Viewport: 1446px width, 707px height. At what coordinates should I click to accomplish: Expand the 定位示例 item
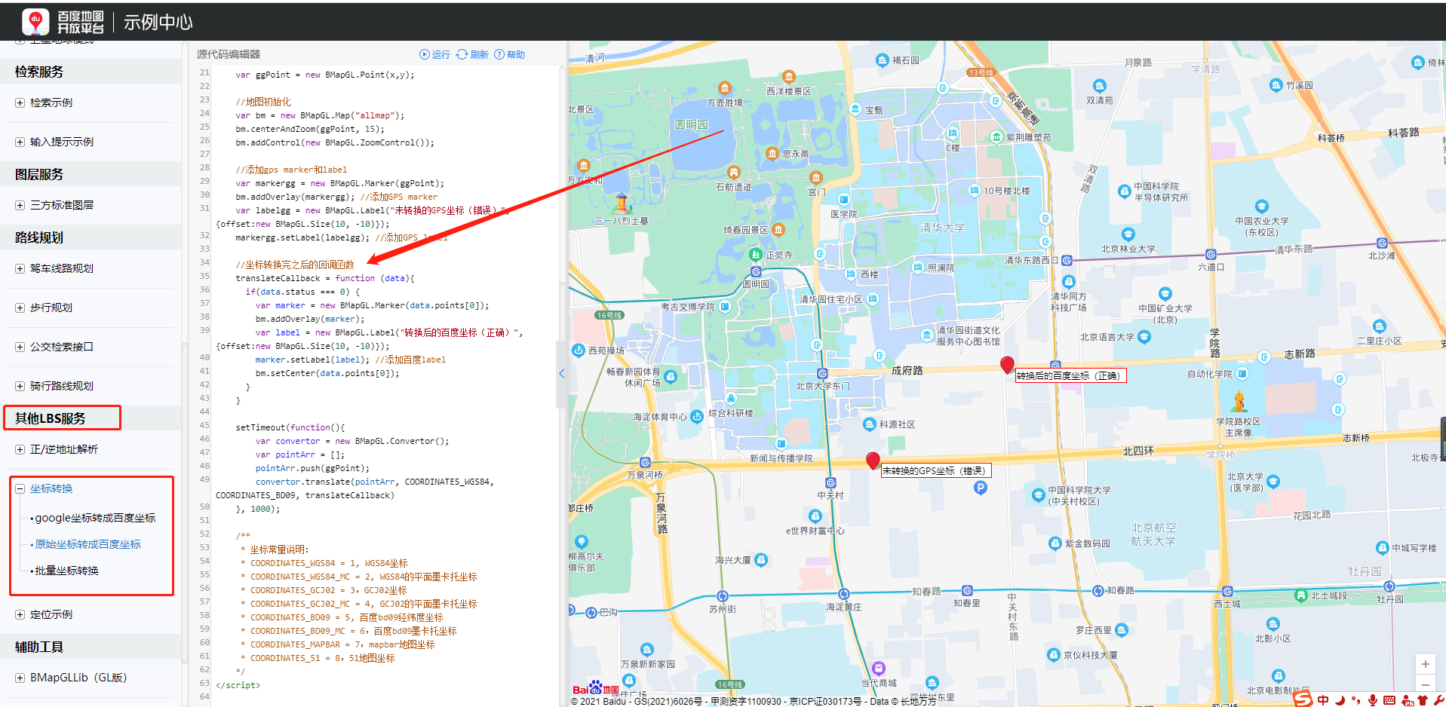coord(20,615)
